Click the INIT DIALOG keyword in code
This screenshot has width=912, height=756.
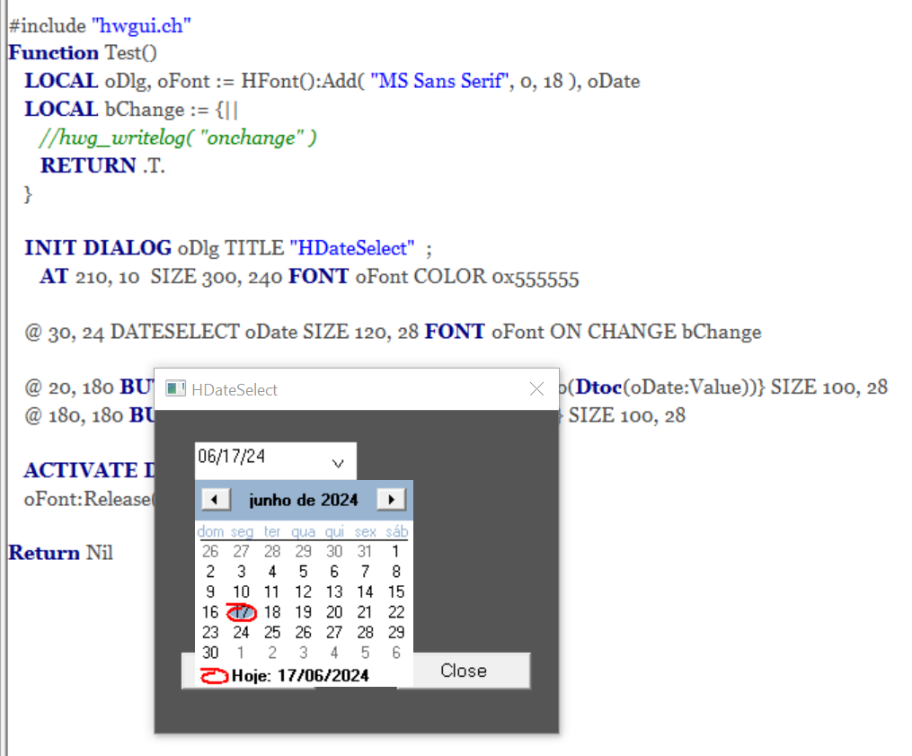point(98,248)
